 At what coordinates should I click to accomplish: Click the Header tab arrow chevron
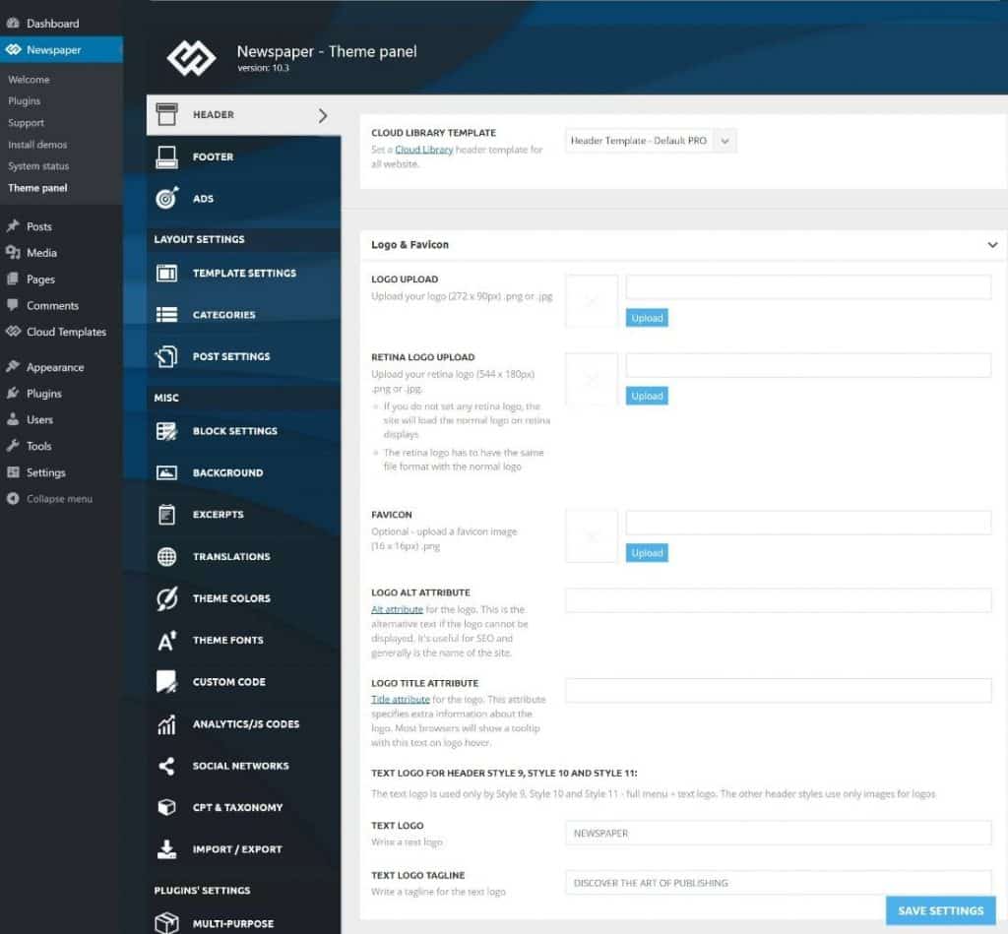click(323, 115)
